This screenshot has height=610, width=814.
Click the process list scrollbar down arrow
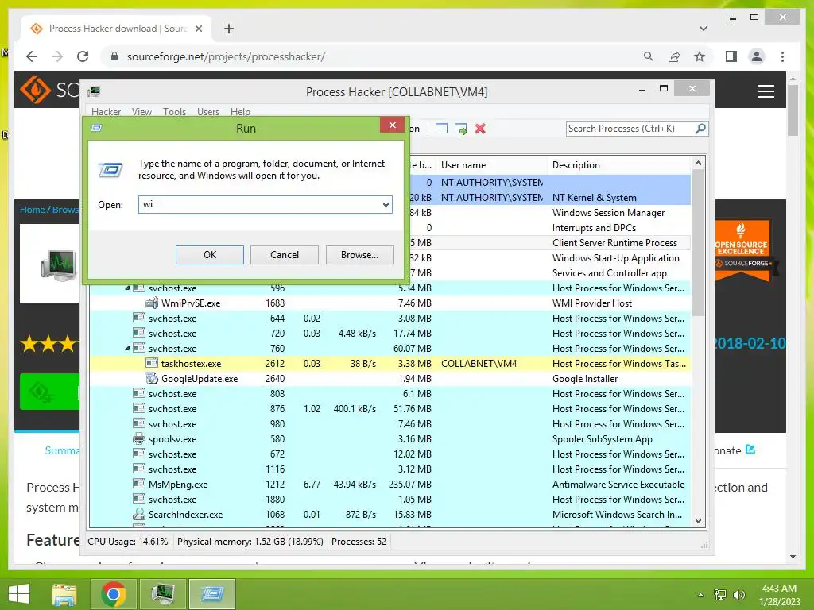[x=698, y=521]
